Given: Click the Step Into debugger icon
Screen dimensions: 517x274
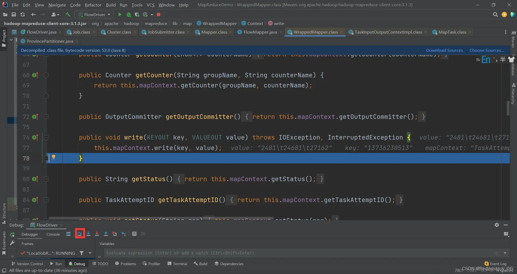Looking at the screenshot, I should (x=88, y=234).
